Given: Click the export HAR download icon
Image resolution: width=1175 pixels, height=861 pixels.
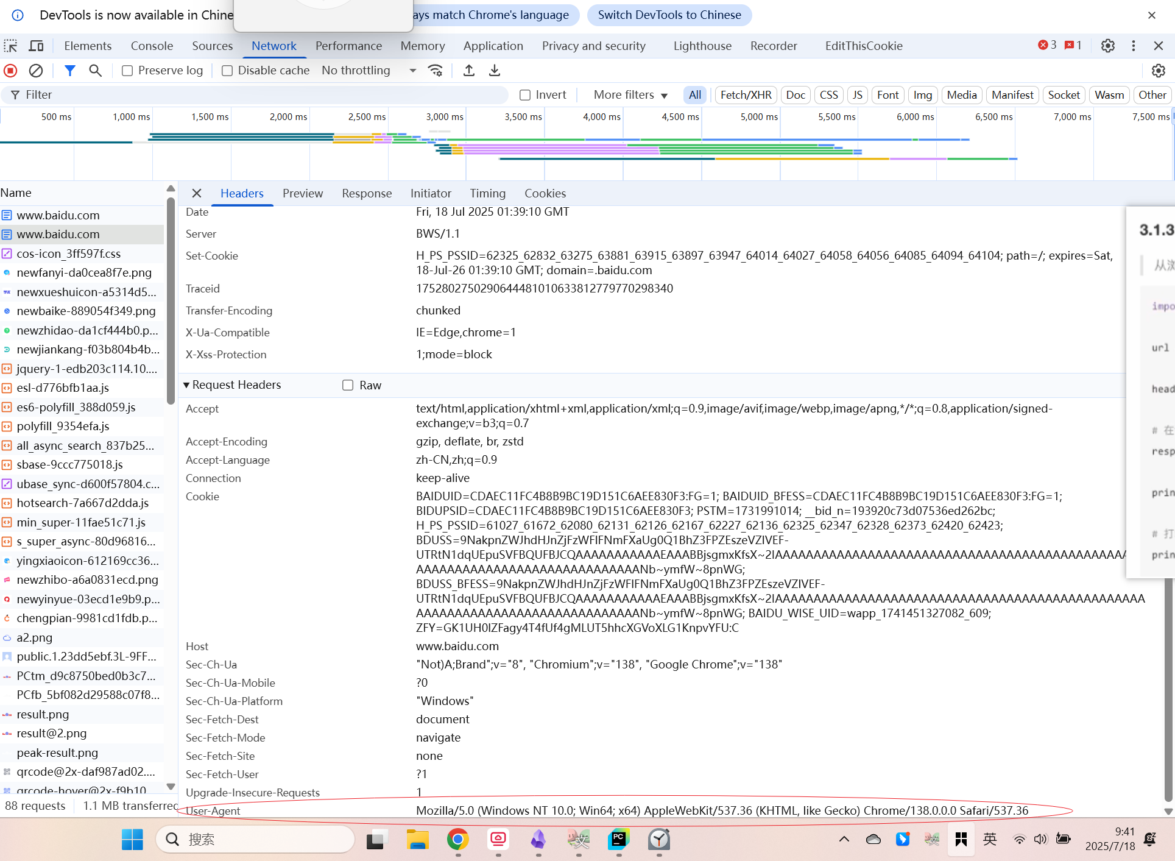Looking at the screenshot, I should coord(494,71).
